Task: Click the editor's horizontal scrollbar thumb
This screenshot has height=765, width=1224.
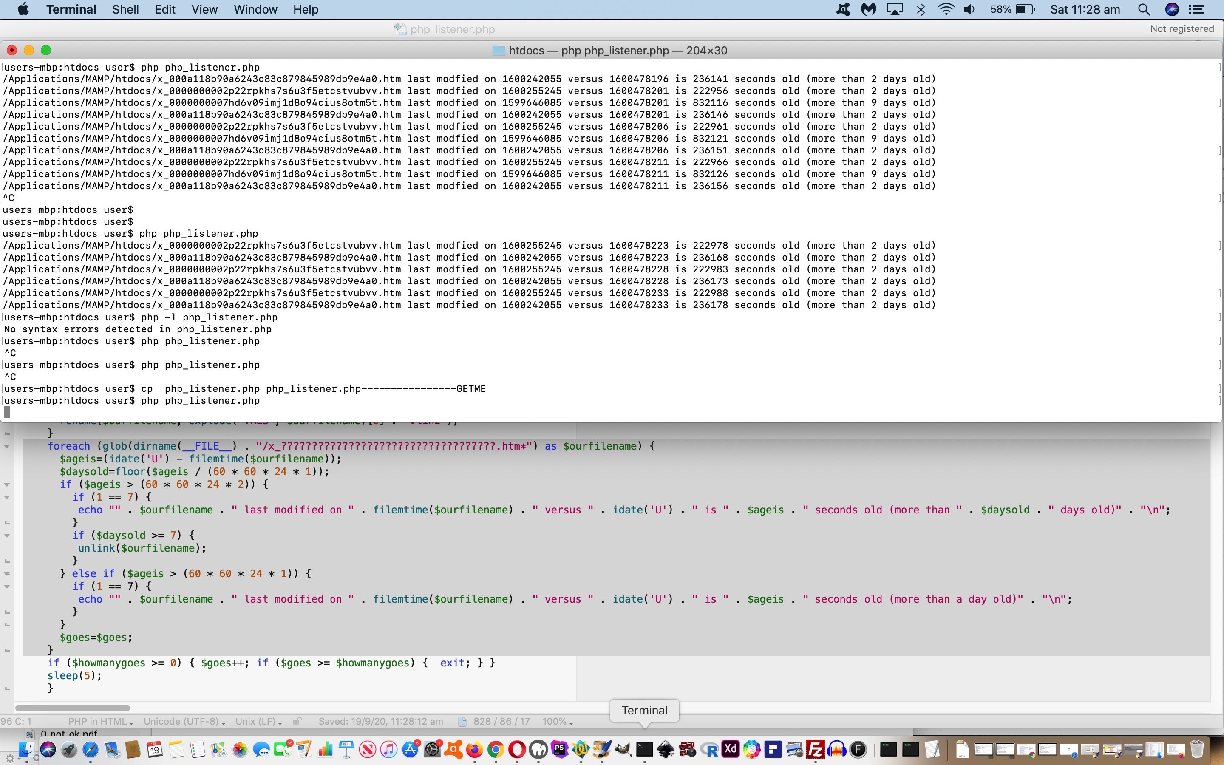Action: (72, 708)
